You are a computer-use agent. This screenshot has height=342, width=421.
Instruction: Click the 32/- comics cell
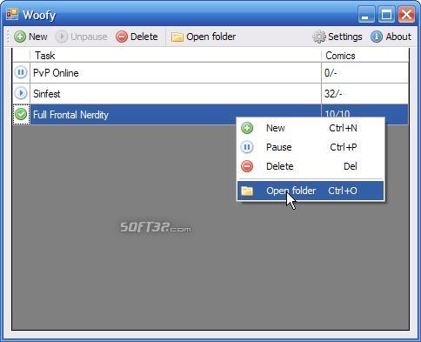[x=364, y=94]
